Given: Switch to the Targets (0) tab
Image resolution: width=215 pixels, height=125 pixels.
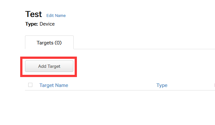Looking at the screenshot, I should click(x=49, y=43).
